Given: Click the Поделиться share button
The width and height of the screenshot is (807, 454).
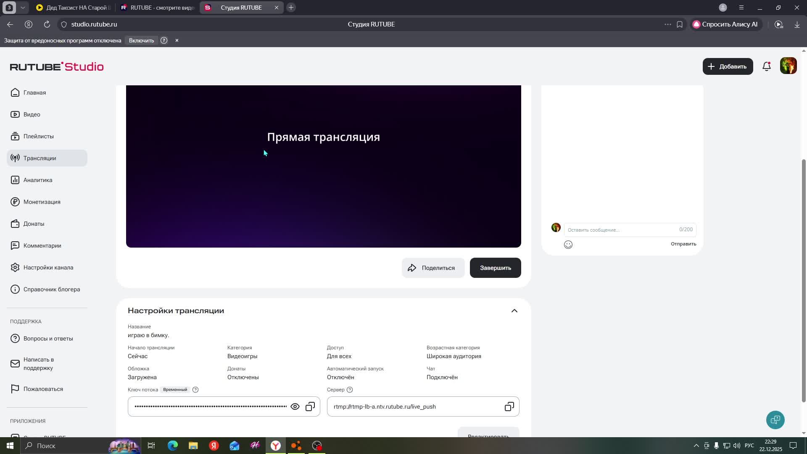Looking at the screenshot, I should click(x=433, y=268).
